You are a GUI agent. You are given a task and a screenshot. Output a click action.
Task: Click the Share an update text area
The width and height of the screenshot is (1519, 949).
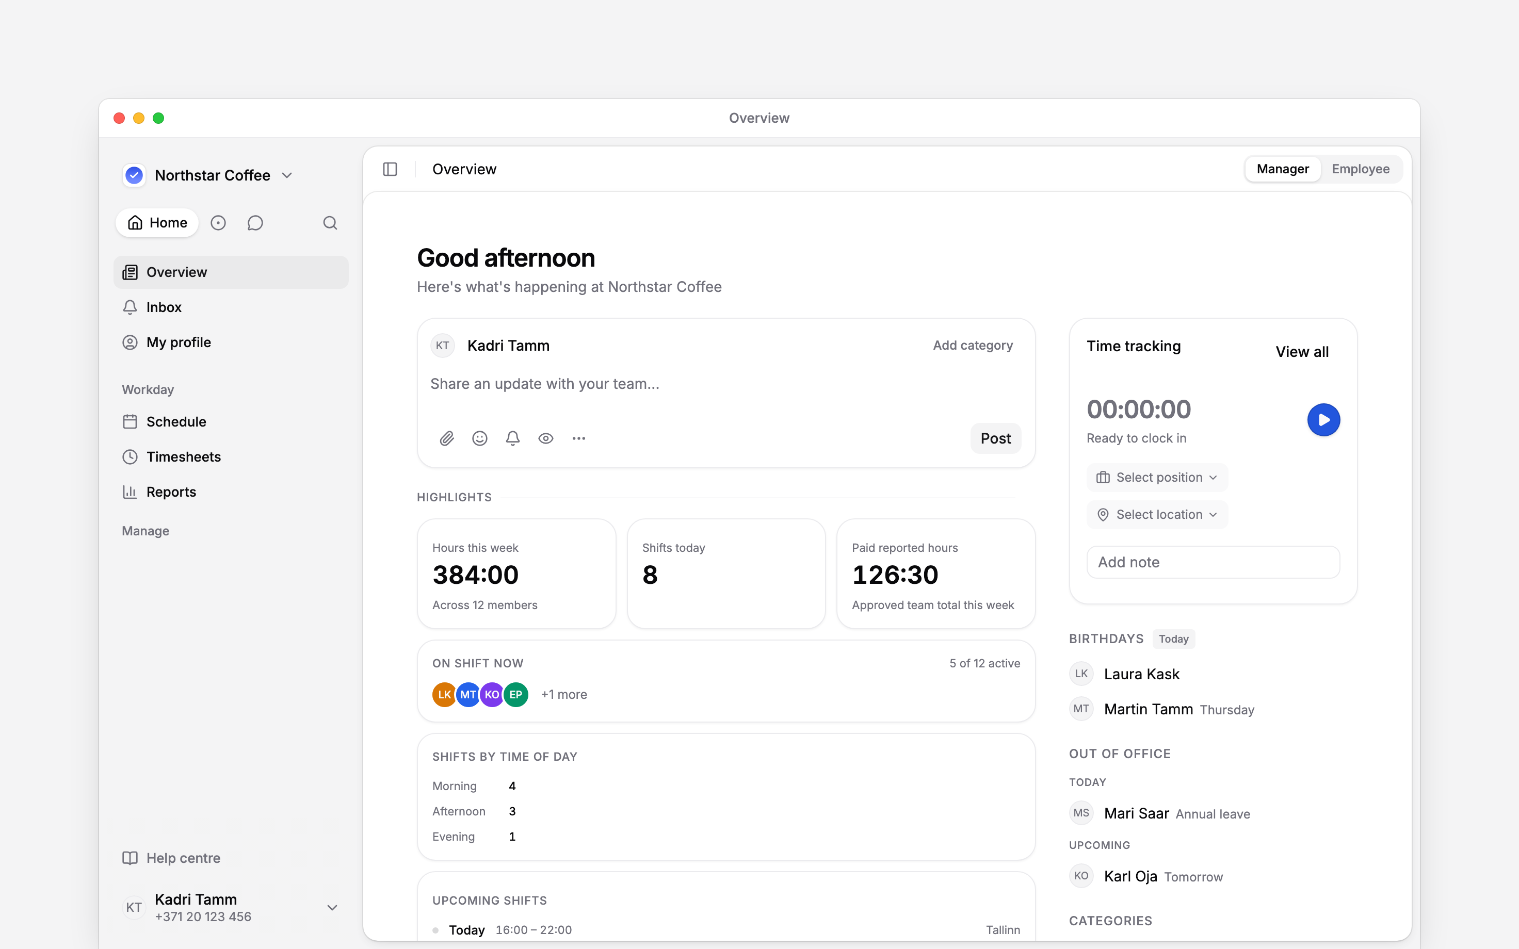click(x=725, y=384)
